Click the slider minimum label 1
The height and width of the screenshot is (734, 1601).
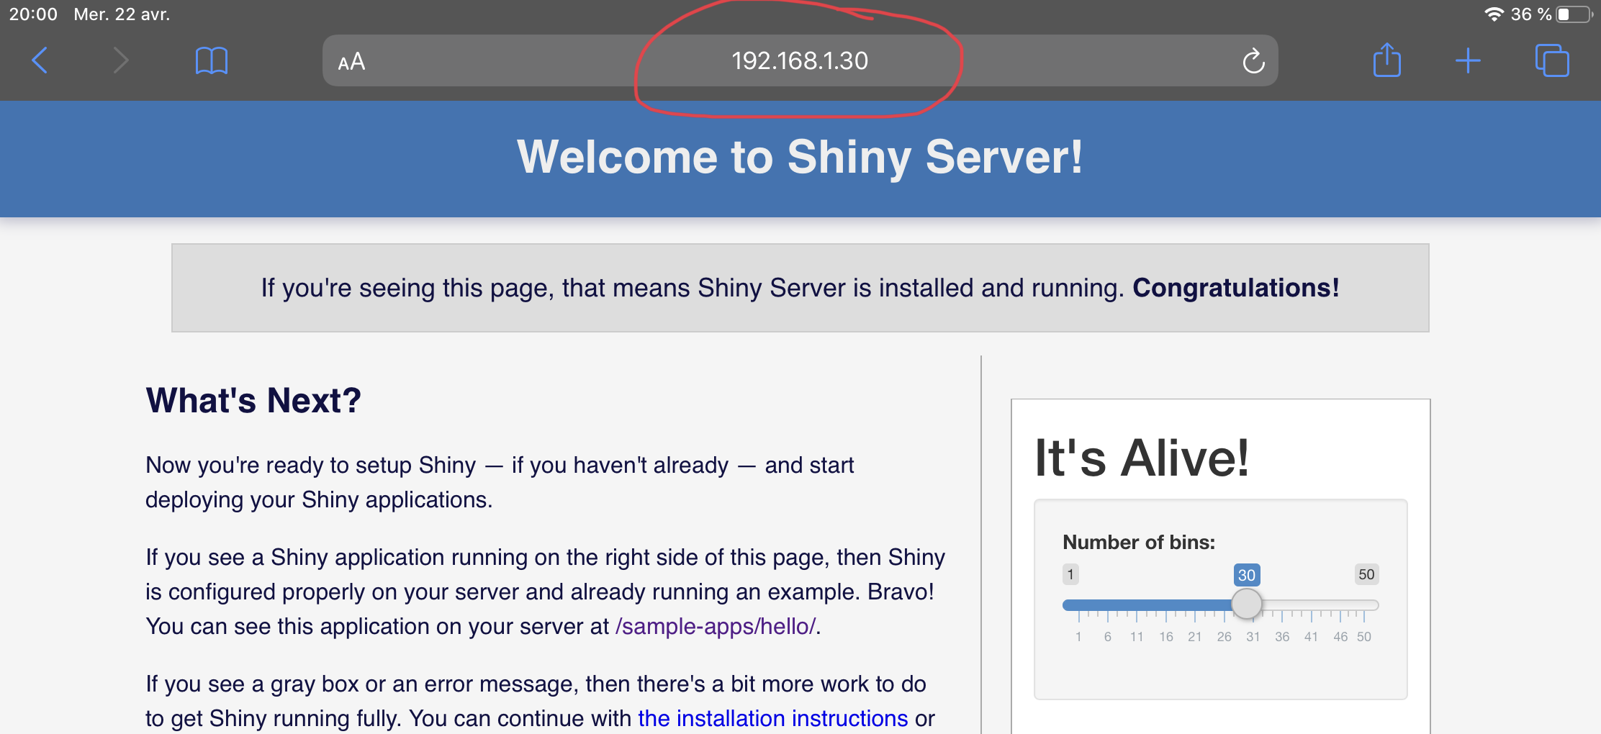point(1070,574)
